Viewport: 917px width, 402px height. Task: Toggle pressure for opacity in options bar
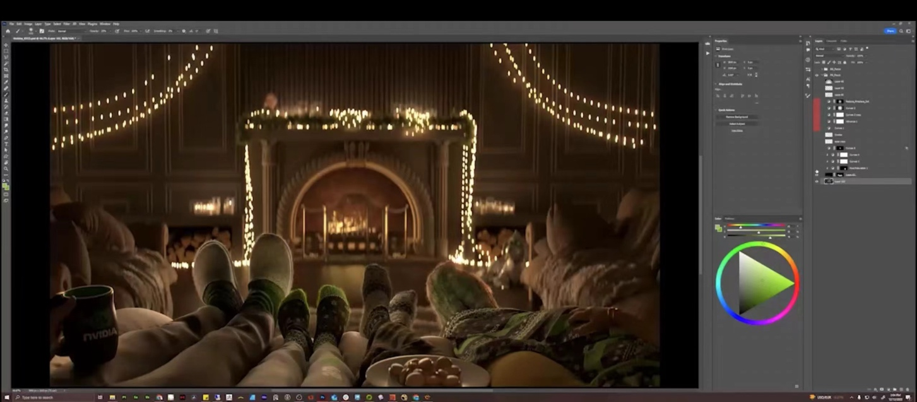(117, 31)
